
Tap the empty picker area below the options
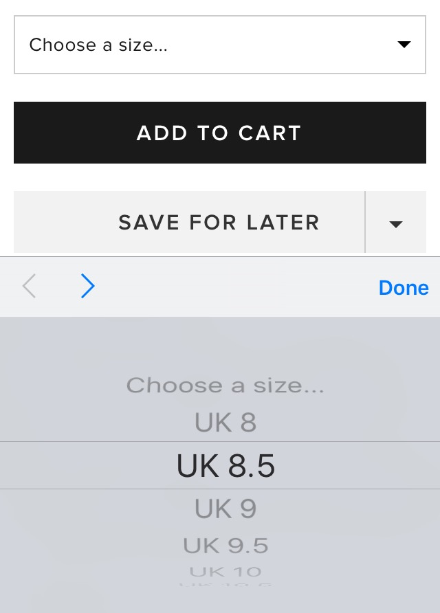coord(225,600)
